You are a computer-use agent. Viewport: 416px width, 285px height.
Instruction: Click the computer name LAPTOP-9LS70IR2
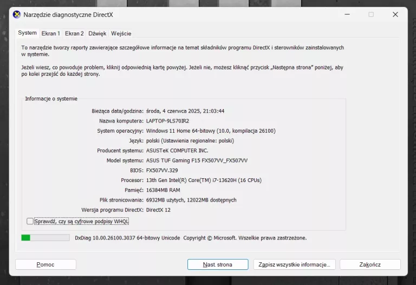click(167, 121)
